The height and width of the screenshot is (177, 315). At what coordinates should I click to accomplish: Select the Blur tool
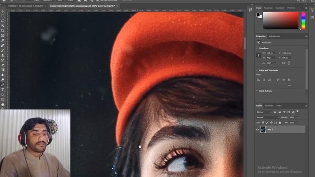coord(2,75)
